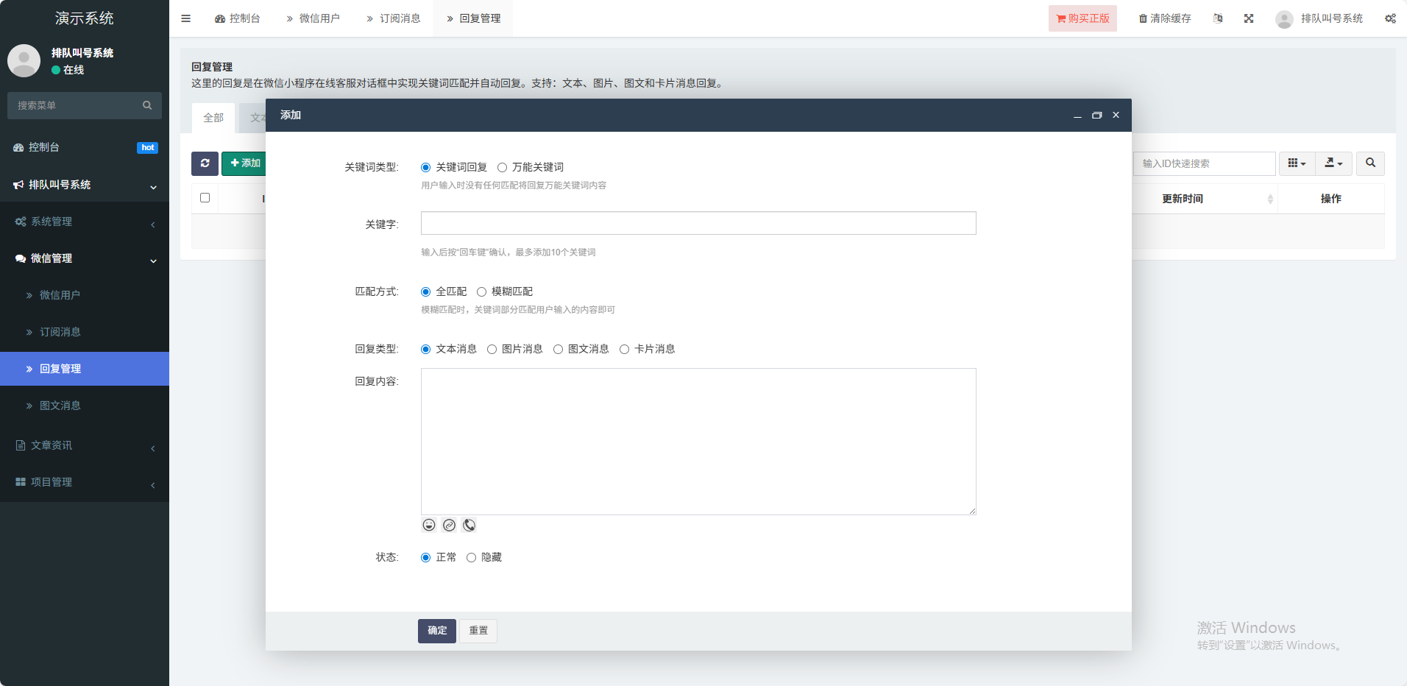Click into the 关键字 input field
The height and width of the screenshot is (686, 1407).
click(698, 224)
